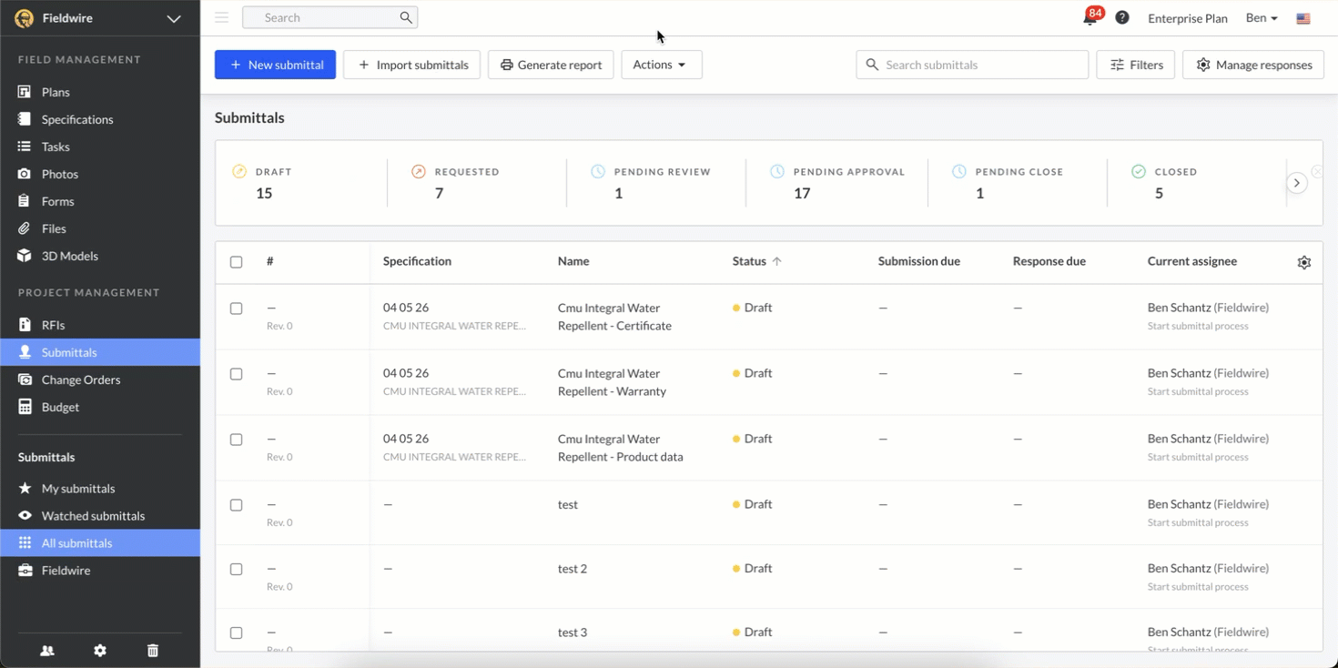Select all submittals with header checkbox
1338x668 pixels.
(237, 262)
